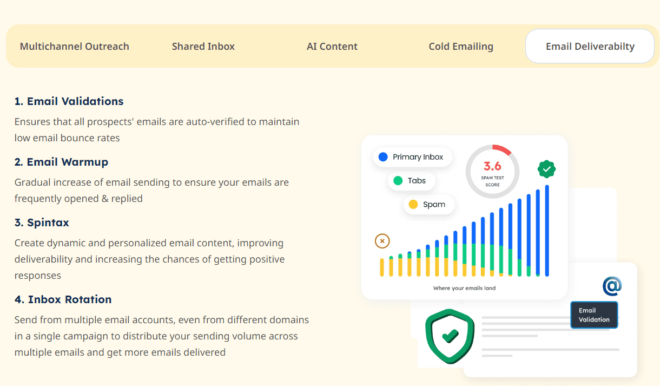Open the AI Content tab
Image resolution: width=660 pixels, height=386 pixels.
click(332, 46)
